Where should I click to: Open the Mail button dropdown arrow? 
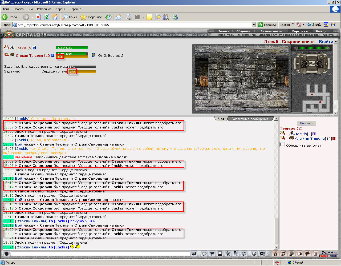click(123, 17)
